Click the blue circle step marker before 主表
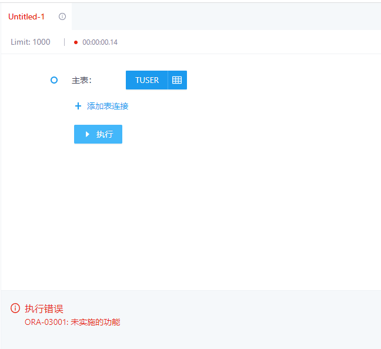 [x=54, y=80]
